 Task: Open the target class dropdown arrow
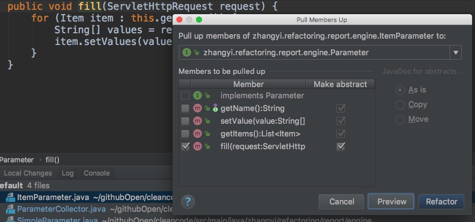coord(455,52)
